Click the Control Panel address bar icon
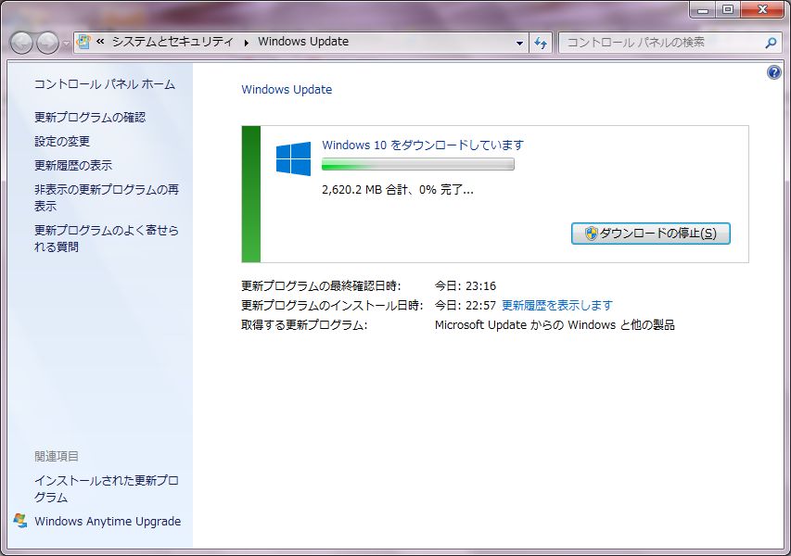The width and height of the screenshot is (791, 556). tap(83, 42)
